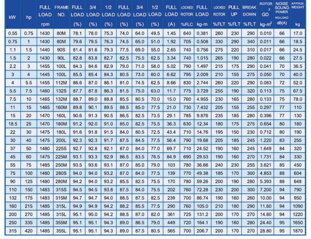Select full load current 1.45 A
This screenshot has height=239, width=311.
(x=171, y=34)
